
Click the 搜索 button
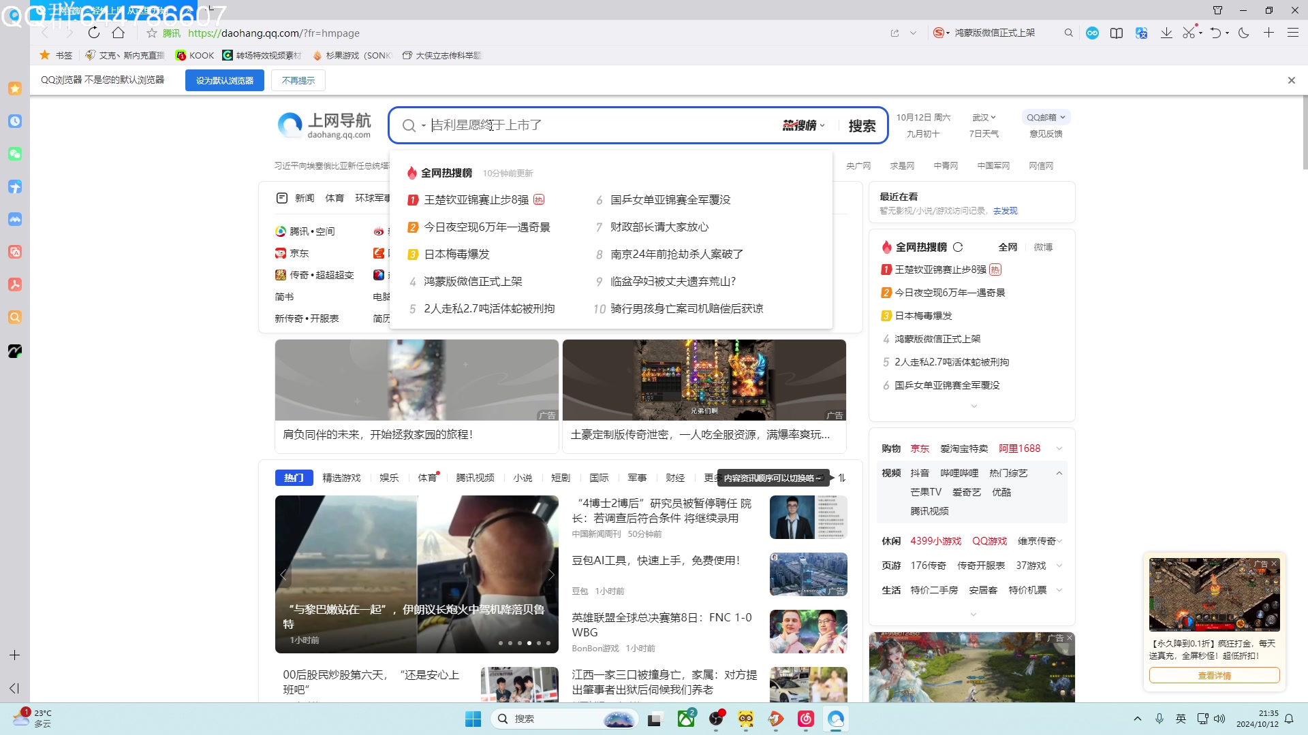pos(862,125)
